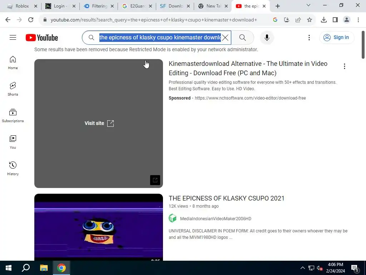Reload the page

(x=31, y=20)
